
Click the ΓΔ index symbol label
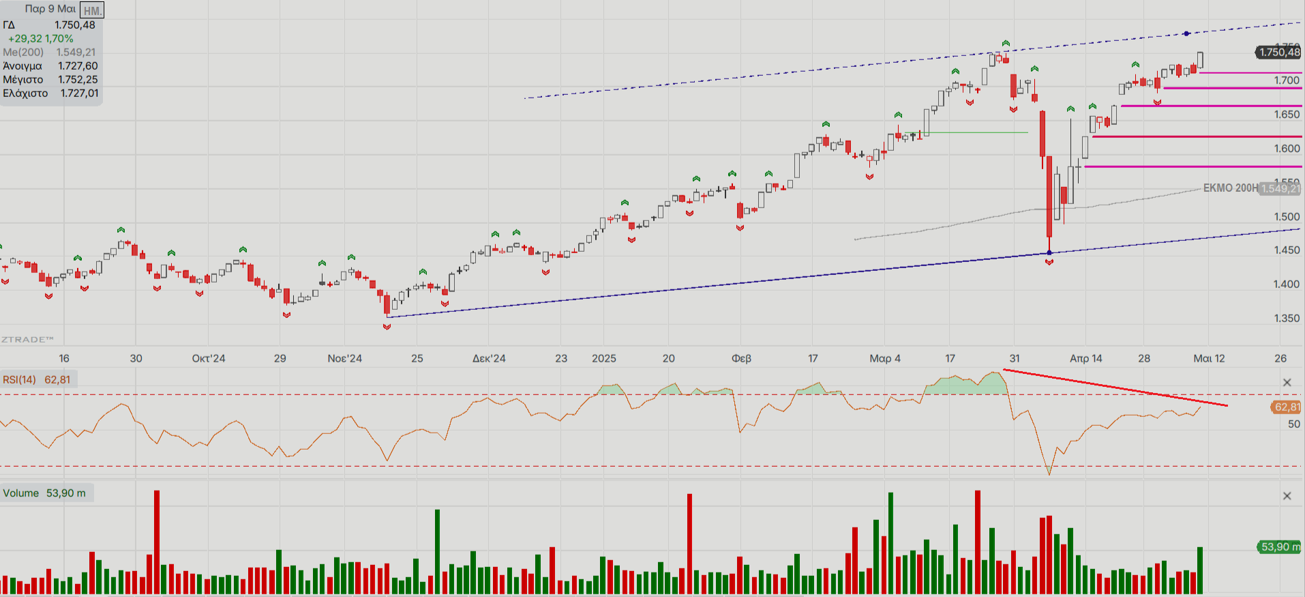(9, 25)
